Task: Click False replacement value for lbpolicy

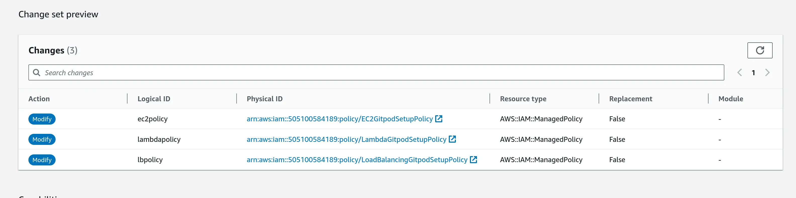Action: pos(617,160)
